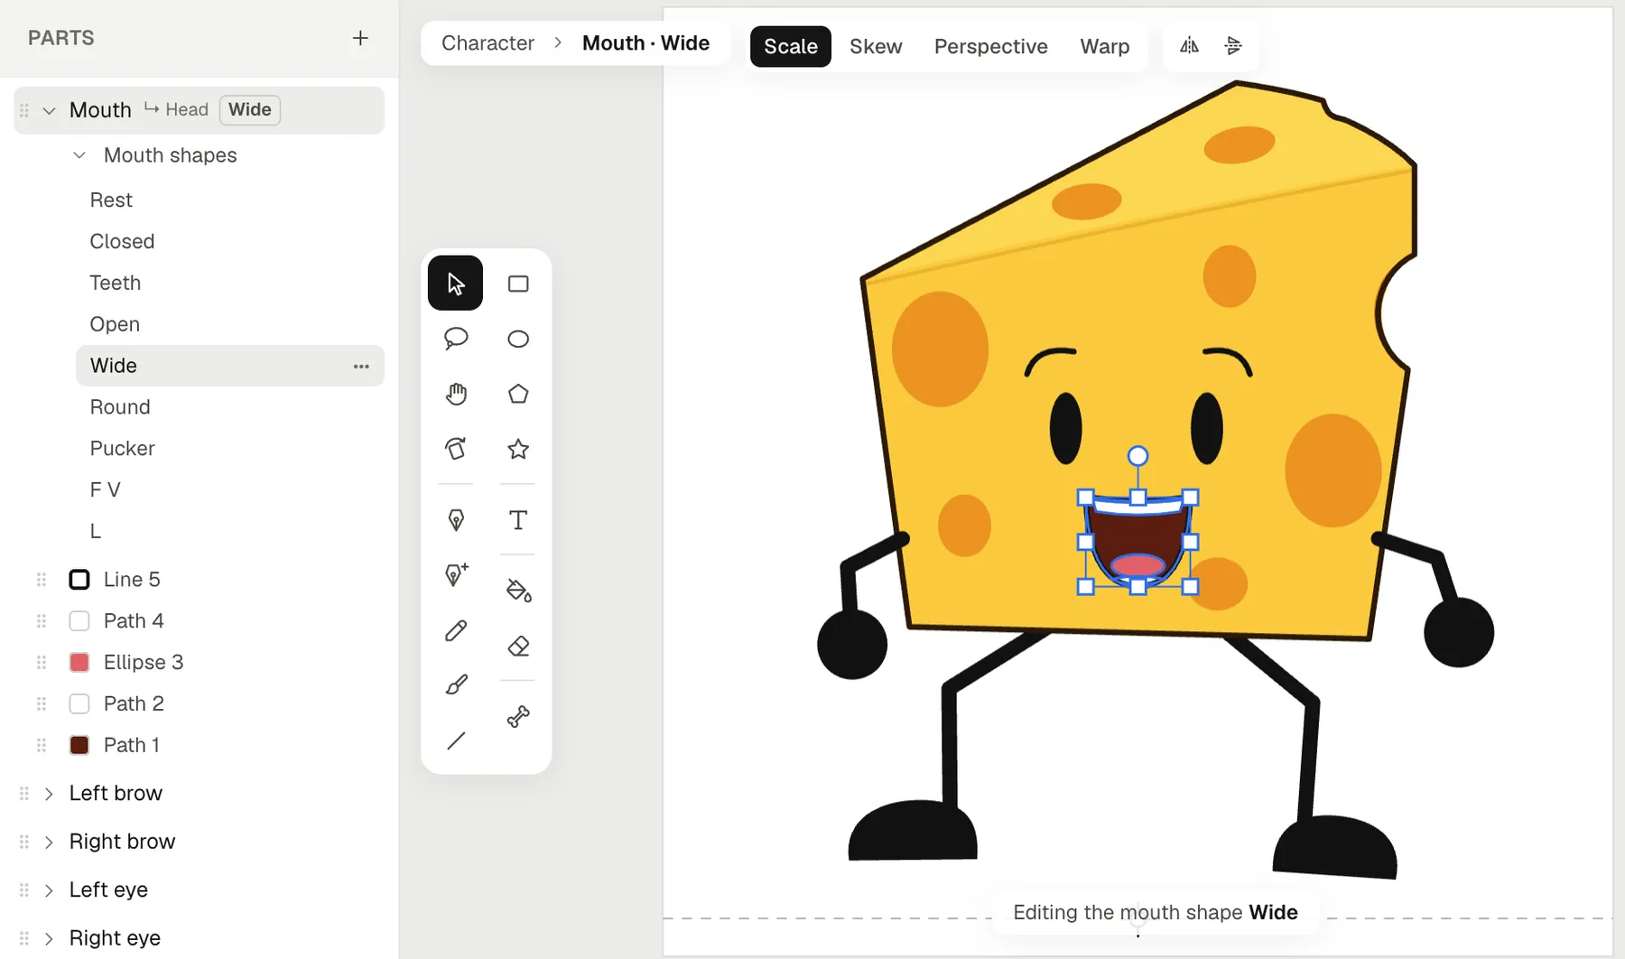Viewport: 1625px width, 959px height.
Task: Select the Paint Bucket fill tool
Action: tap(518, 591)
